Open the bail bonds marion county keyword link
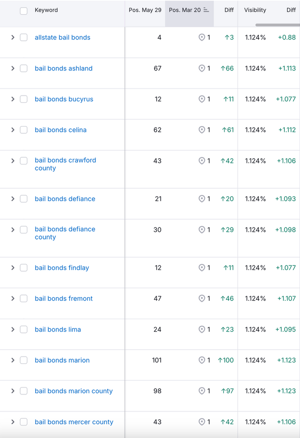 [x=74, y=391]
